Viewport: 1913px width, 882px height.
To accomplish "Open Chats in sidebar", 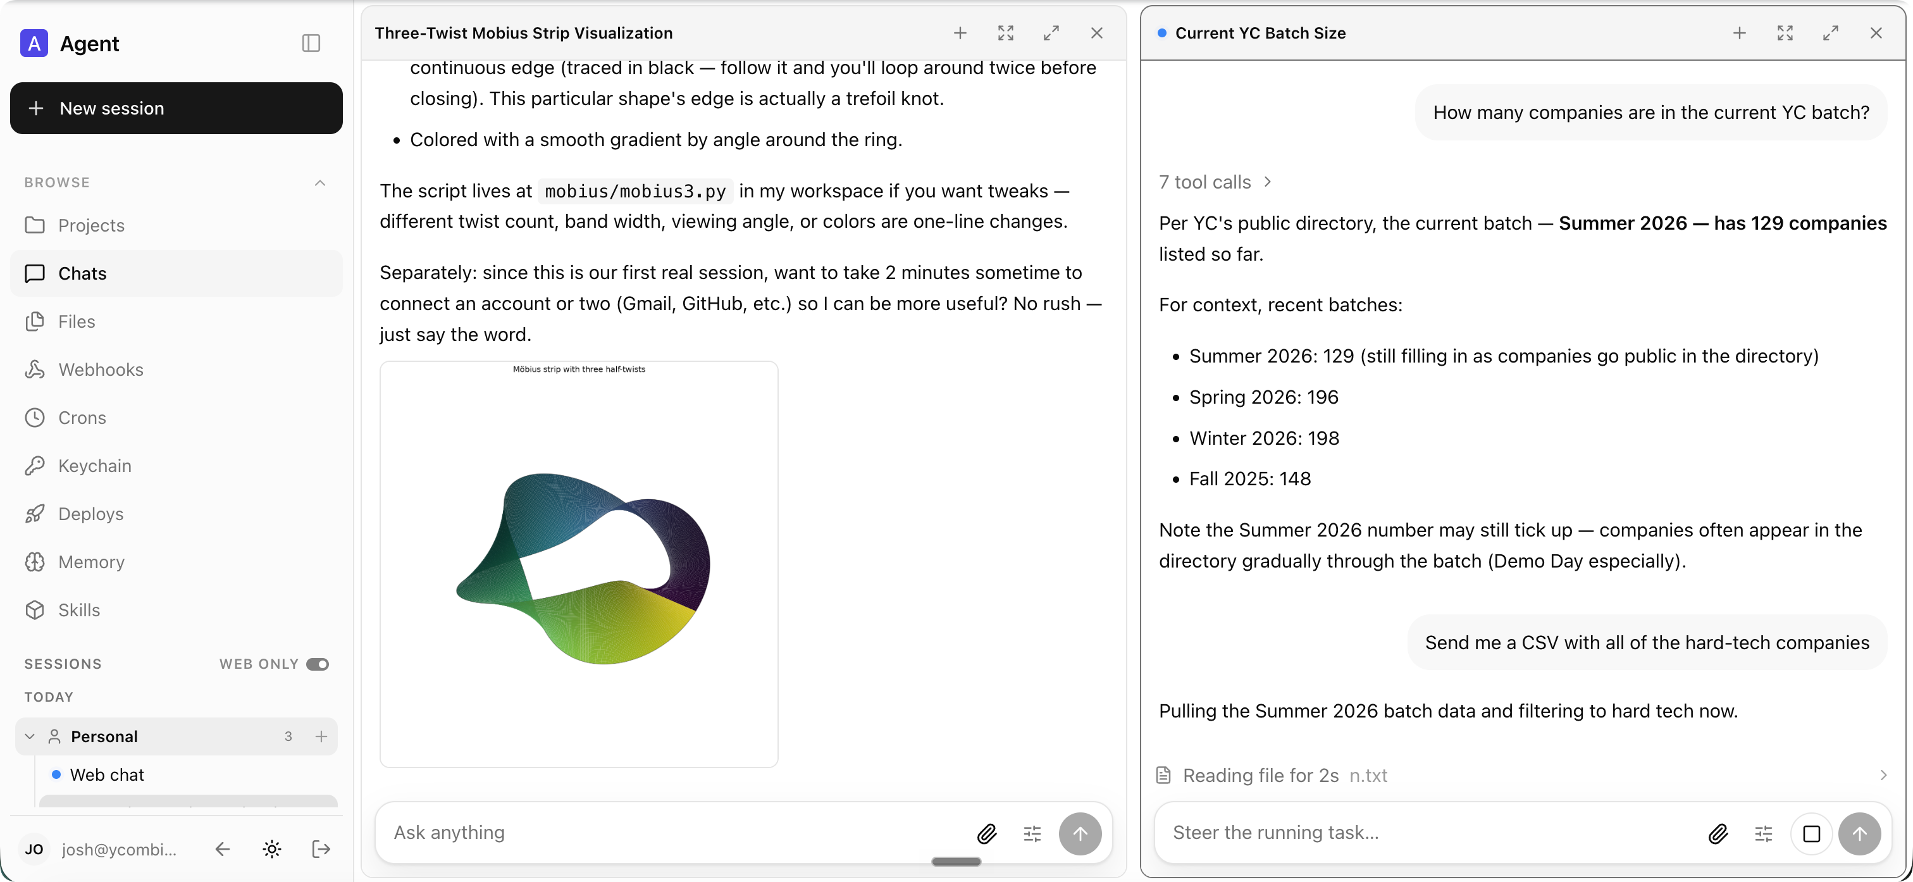I will 176,273.
